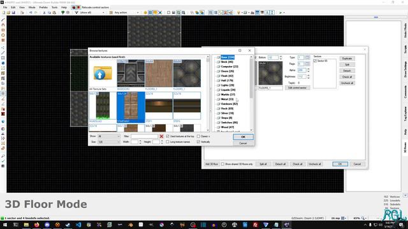
Task: Select the Liquids texture set
Action: pos(228,90)
